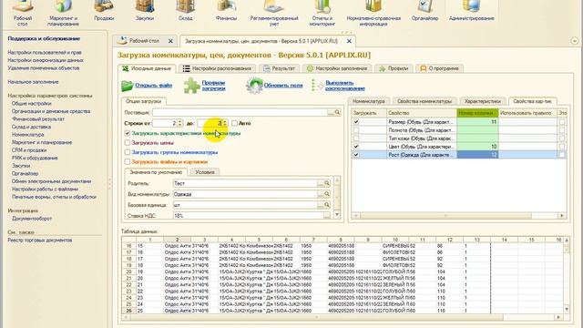Open Вид номенклатуры selection ellipsis button
The width and height of the screenshot is (583, 328).
[x=320, y=194]
